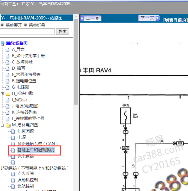The image size is (188, 191).
Task: Open C_故障排除 tree item
Action: [22, 62]
